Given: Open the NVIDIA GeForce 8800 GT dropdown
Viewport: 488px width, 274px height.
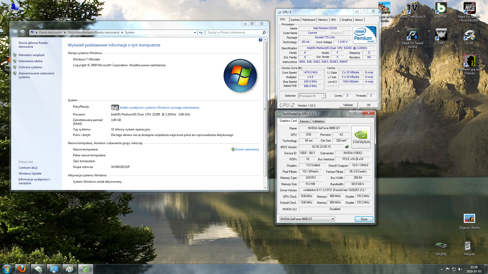Looking at the screenshot, I should tap(307, 219).
